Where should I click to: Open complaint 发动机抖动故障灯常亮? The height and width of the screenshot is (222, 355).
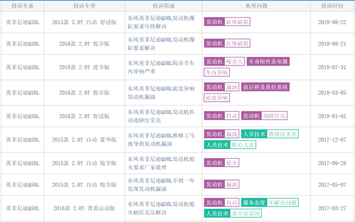click(x=161, y=116)
